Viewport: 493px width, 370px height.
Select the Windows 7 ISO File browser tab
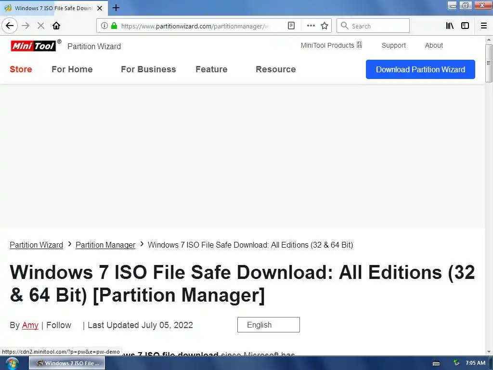(53, 8)
